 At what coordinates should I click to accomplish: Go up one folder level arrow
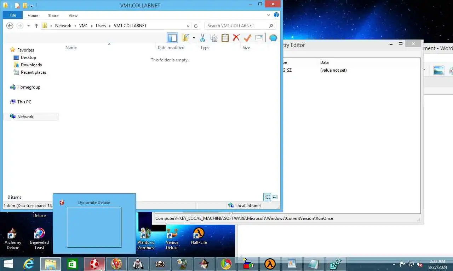click(x=36, y=25)
